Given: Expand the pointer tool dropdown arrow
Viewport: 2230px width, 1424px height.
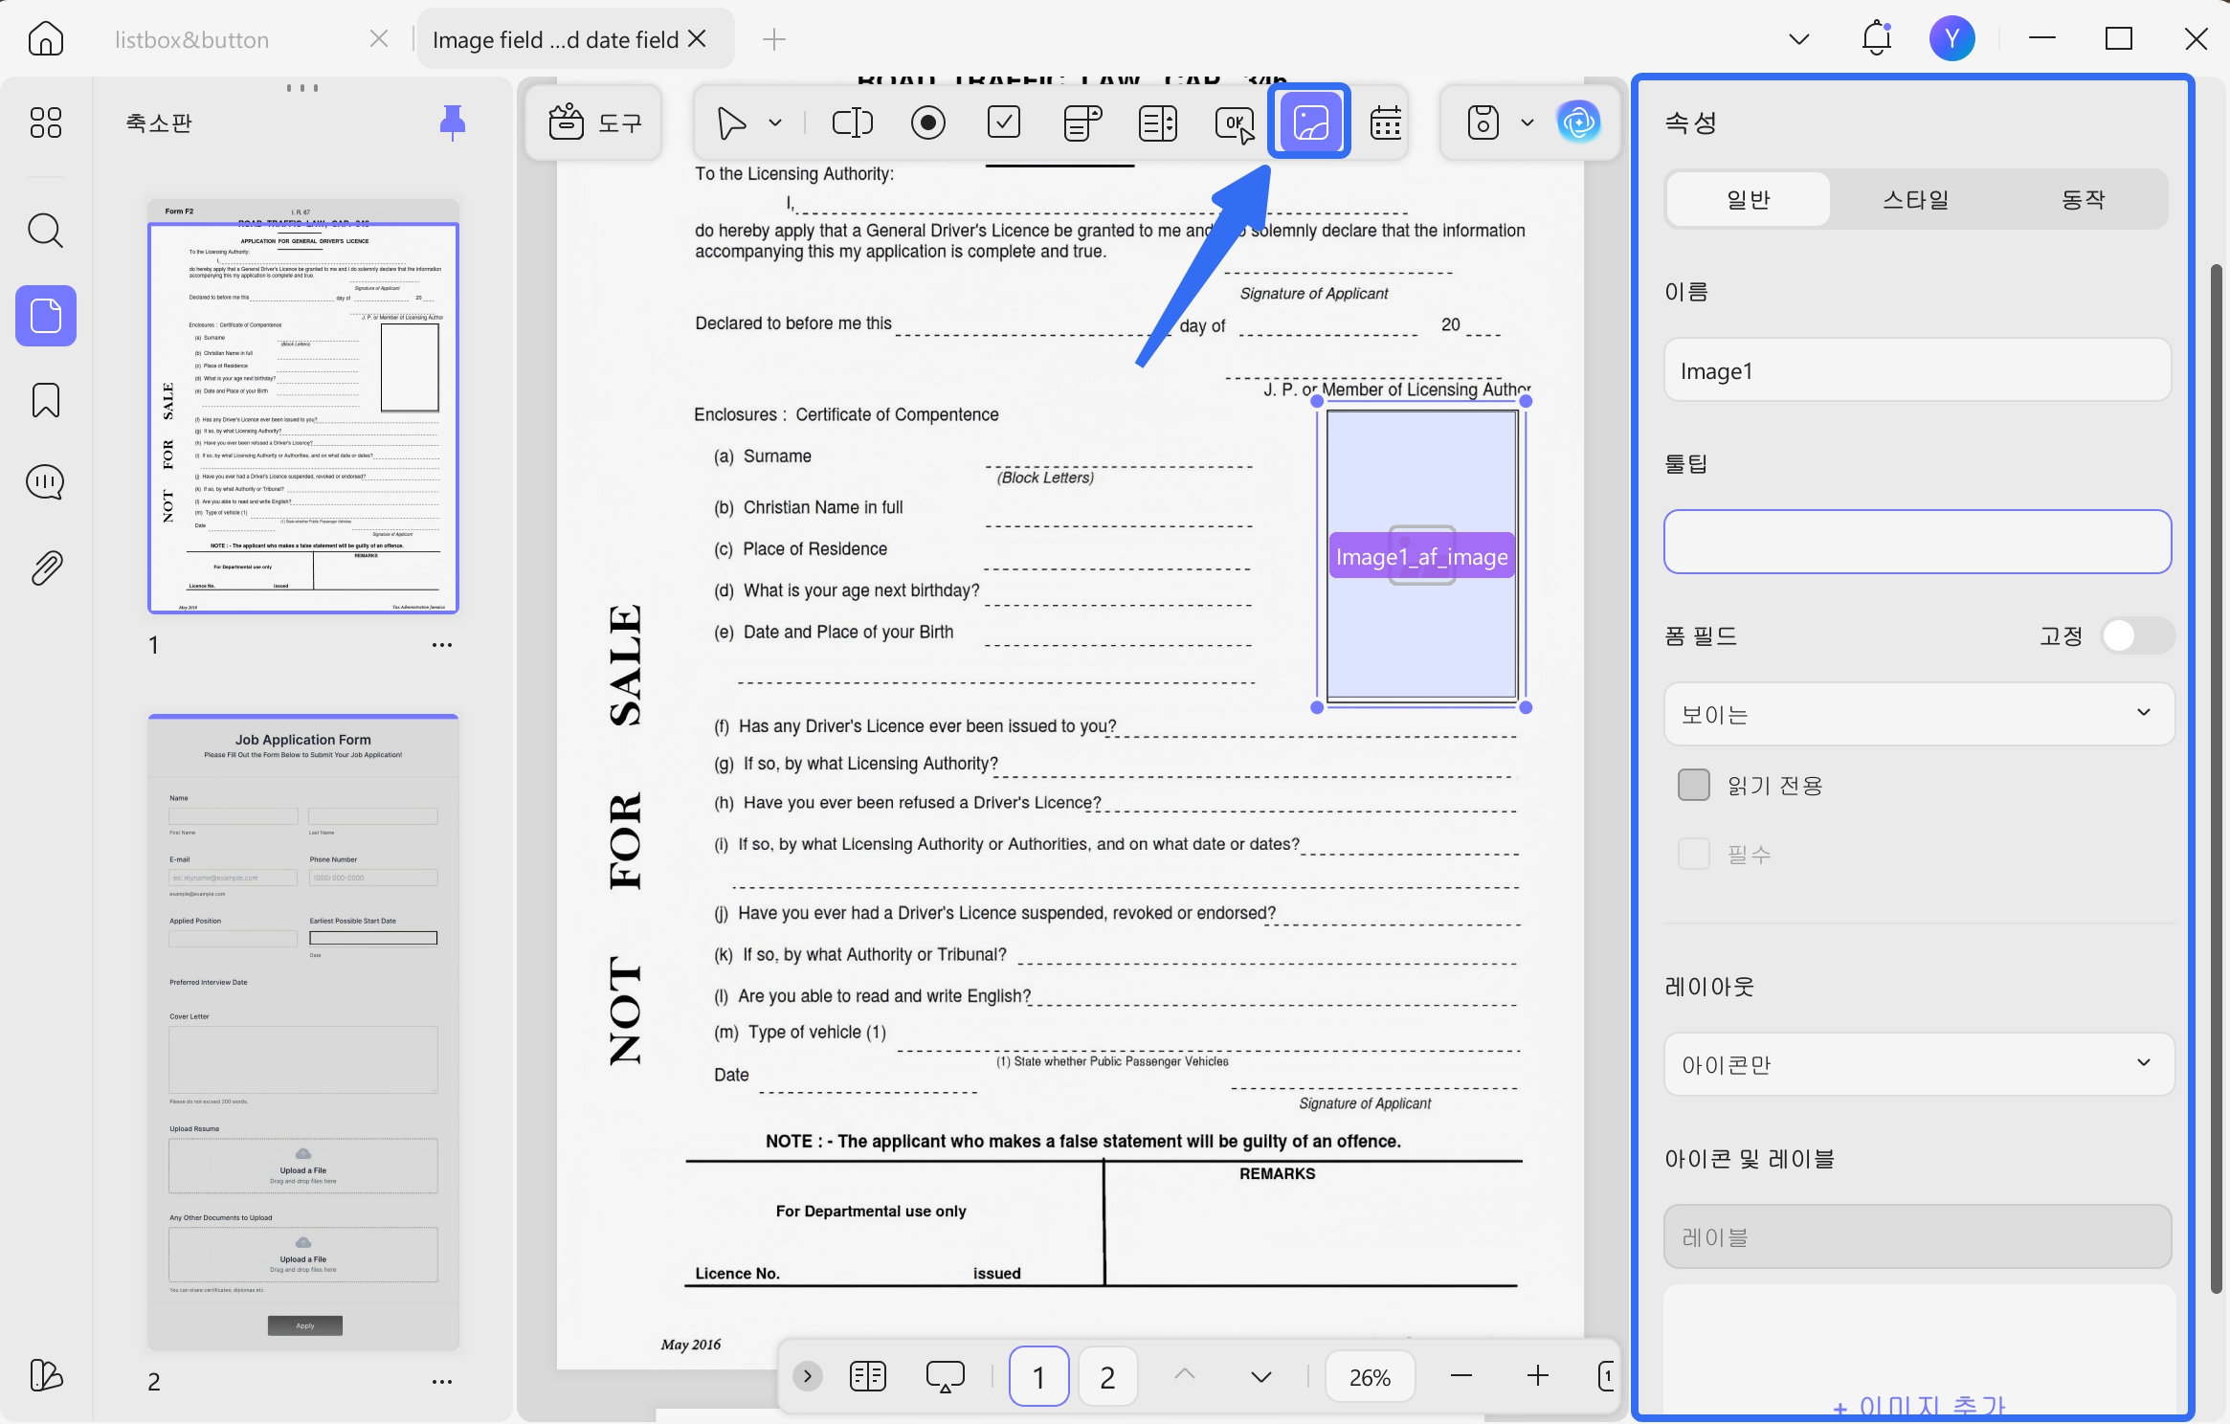Looking at the screenshot, I should tap(775, 122).
